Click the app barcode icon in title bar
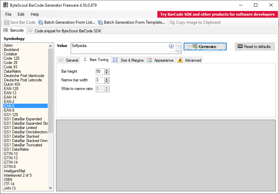The image size is (279, 194). coord(6,5)
